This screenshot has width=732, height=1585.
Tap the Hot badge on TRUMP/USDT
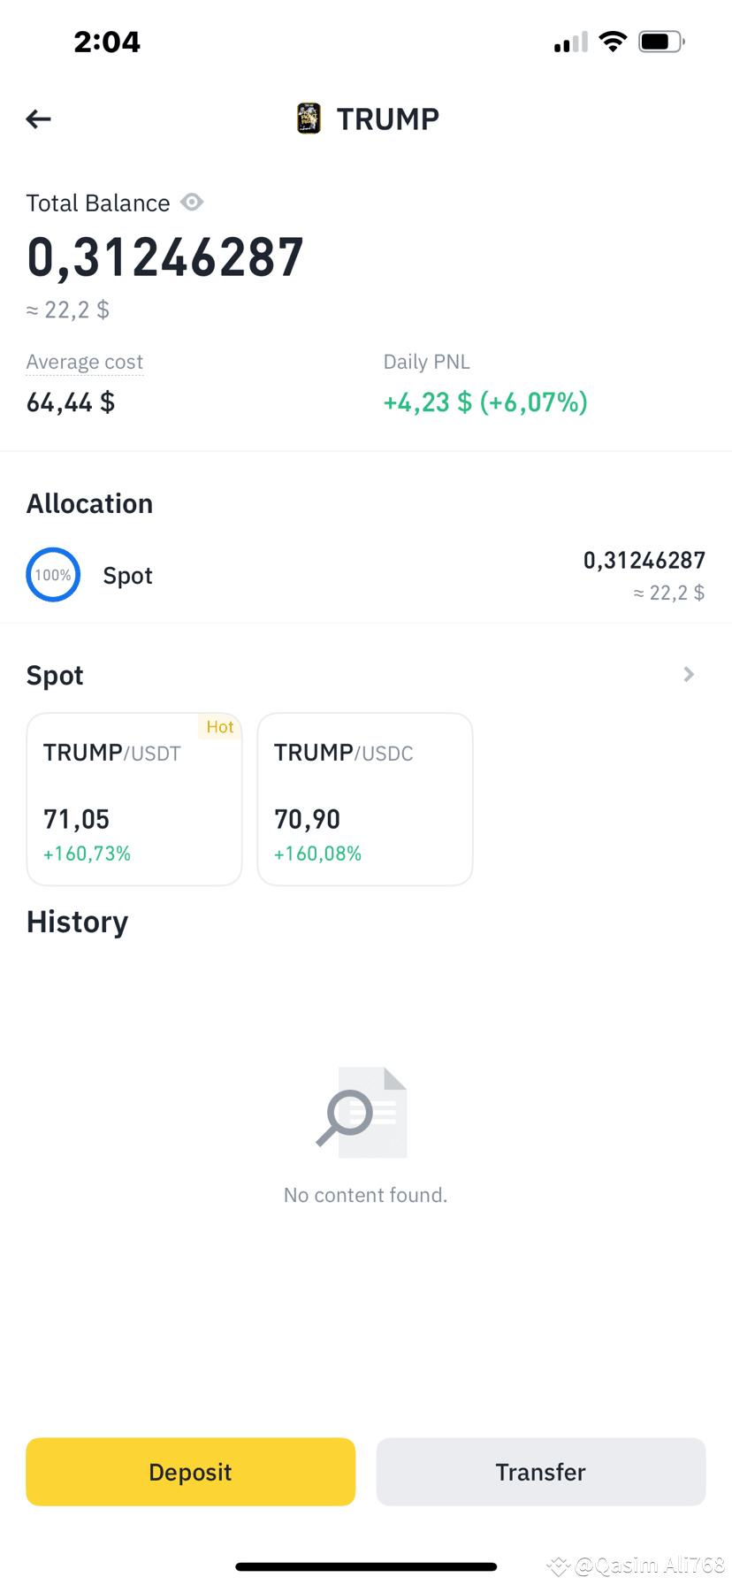[220, 727]
